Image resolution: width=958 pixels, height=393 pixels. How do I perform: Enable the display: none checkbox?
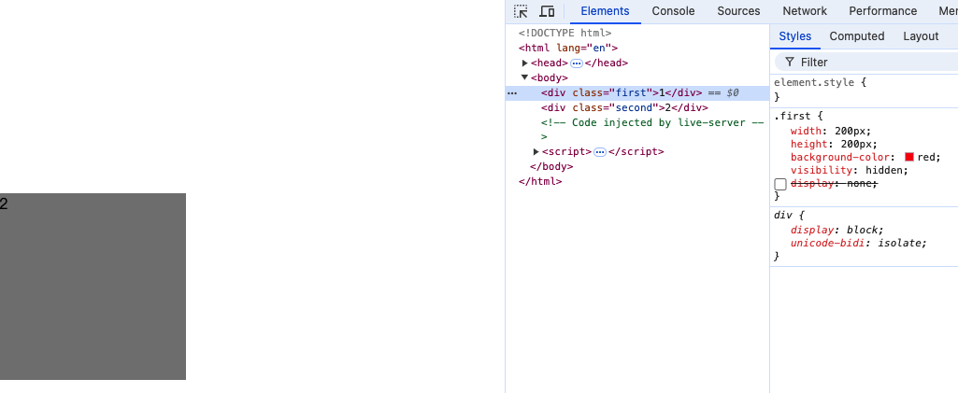coord(780,184)
